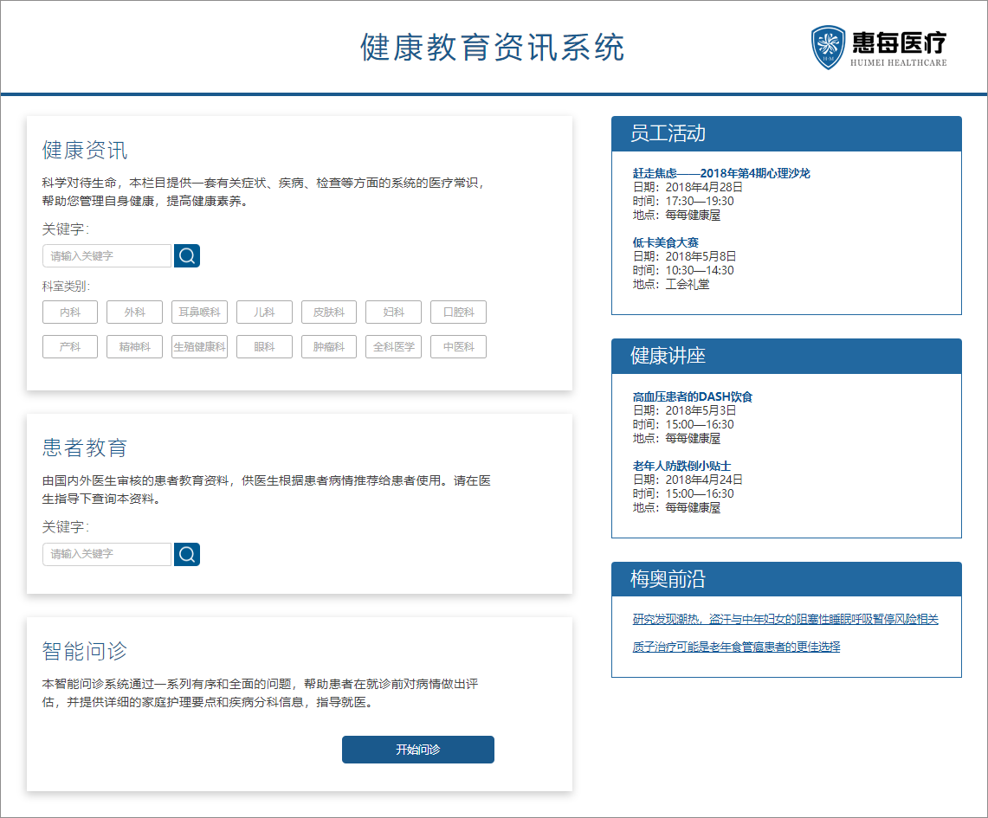Image resolution: width=988 pixels, height=818 pixels.
Task: Pick the 皮肤科 department
Action: tap(329, 312)
